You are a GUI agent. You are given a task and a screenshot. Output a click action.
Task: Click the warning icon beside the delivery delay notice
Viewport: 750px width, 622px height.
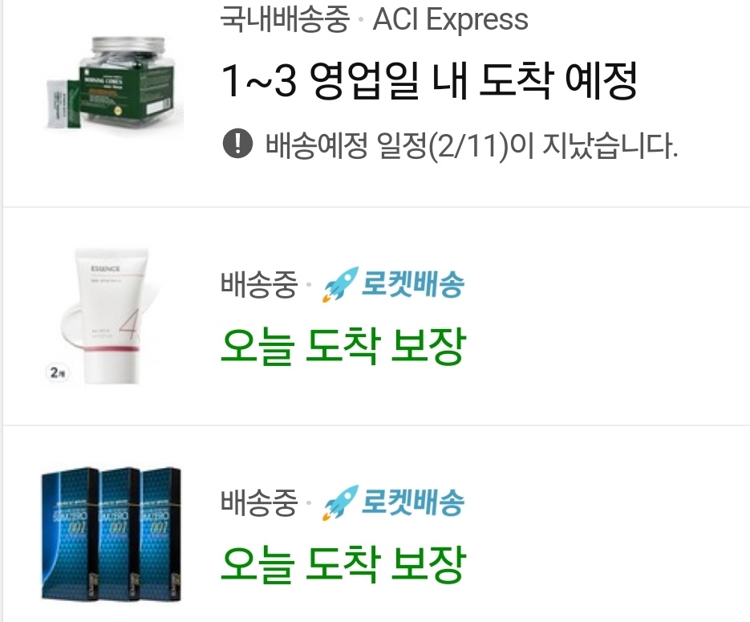237,143
